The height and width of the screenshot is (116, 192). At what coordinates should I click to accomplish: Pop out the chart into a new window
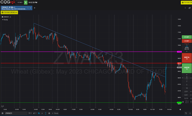click(189, 8)
